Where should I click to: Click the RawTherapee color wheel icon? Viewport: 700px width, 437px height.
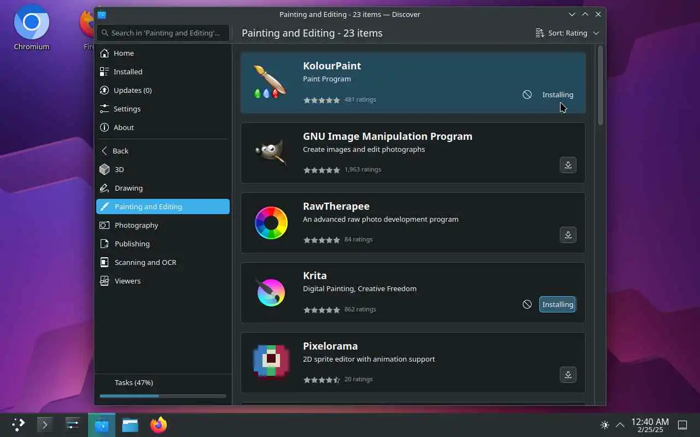coord(271,222)
